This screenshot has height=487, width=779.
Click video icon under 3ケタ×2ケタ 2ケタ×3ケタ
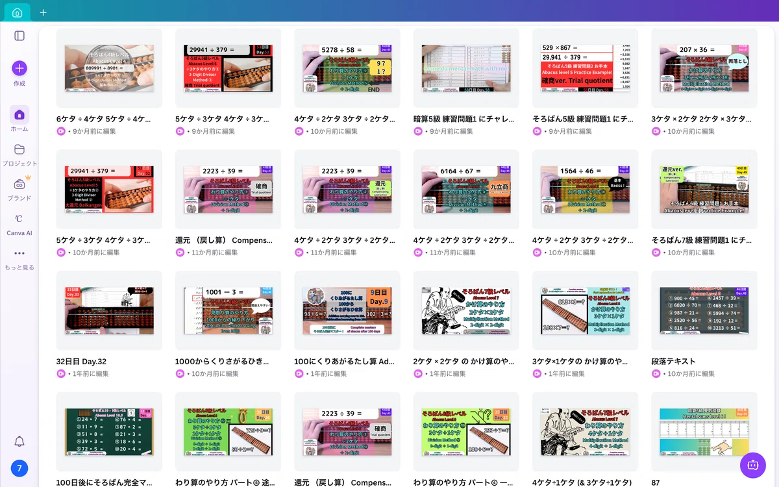(x=656, y=131)
